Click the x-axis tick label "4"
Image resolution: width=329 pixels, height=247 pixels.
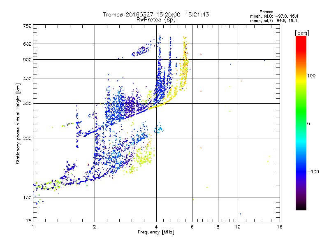click(156, 227)
